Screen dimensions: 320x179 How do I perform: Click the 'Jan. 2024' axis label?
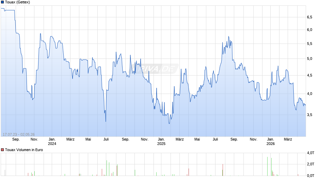coord(52,142)
